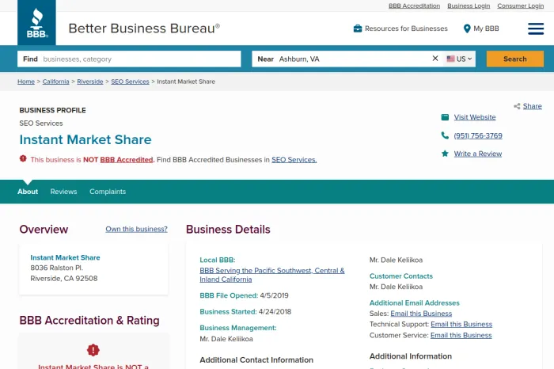Clear the Near location with the X icon
554x369 pixels.
click(x=435, y=59)
